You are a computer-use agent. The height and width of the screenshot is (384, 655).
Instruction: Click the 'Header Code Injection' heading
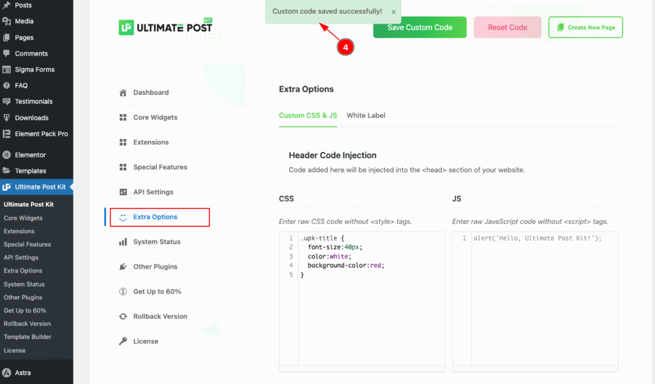pyautogui.click(x=333, y=155)
